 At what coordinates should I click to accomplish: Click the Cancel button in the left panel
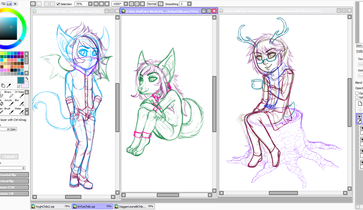(10, 157)
